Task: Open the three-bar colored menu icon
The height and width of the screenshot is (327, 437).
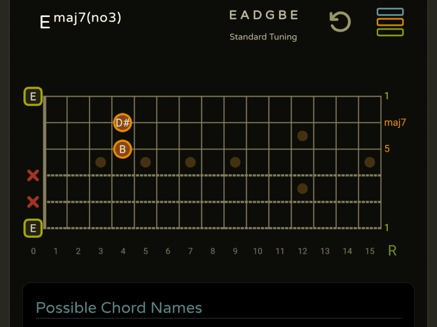Action: point(390,22)
